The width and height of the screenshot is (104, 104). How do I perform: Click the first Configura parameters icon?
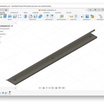pos(47,16)
